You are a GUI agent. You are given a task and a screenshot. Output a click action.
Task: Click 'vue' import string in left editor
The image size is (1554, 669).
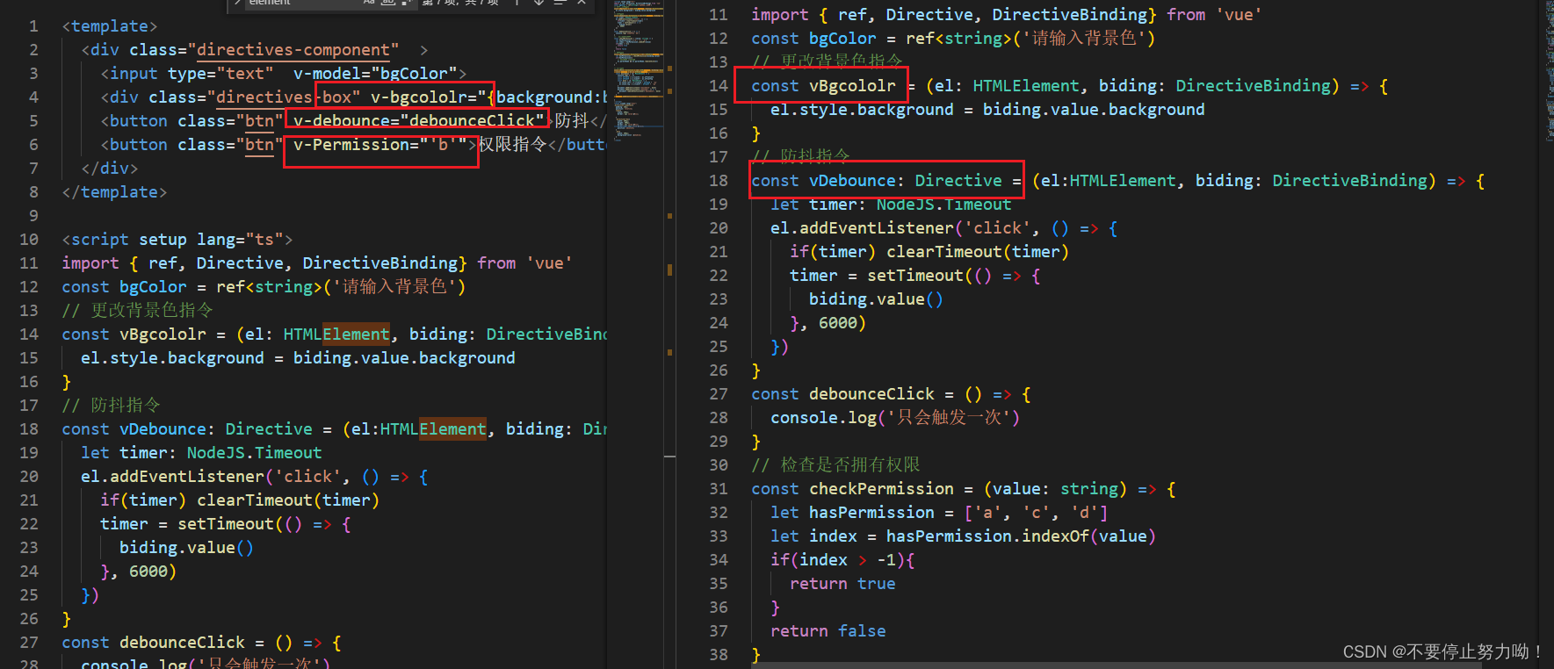click(x=549, y=263)
